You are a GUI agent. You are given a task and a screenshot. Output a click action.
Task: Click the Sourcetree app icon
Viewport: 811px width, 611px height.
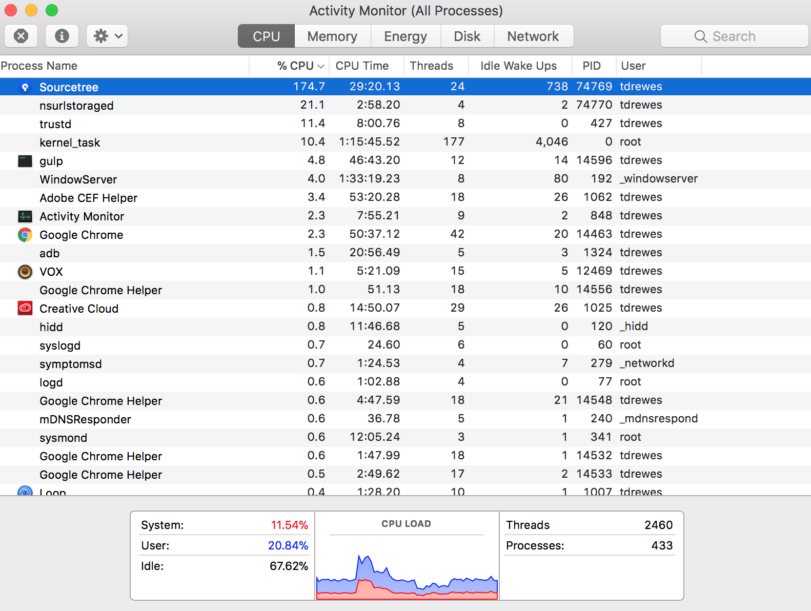click(25, 87)
